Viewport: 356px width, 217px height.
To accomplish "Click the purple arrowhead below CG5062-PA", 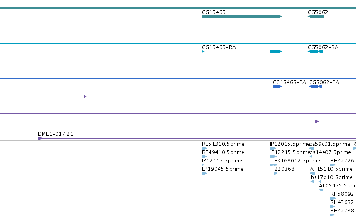I will pyautogui.click(x=317, y=122).
